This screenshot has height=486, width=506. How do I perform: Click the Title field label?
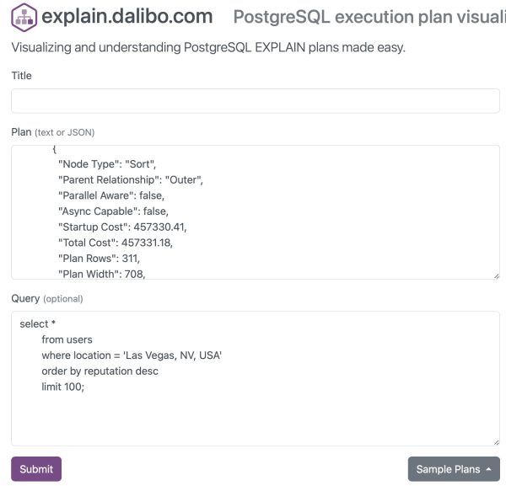coord(22,76)
